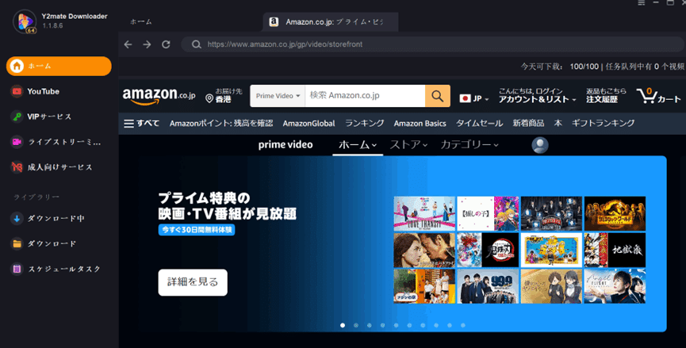Click the purple schedule task icon
The width and height of the screenshot is (686, 348).
17,269
